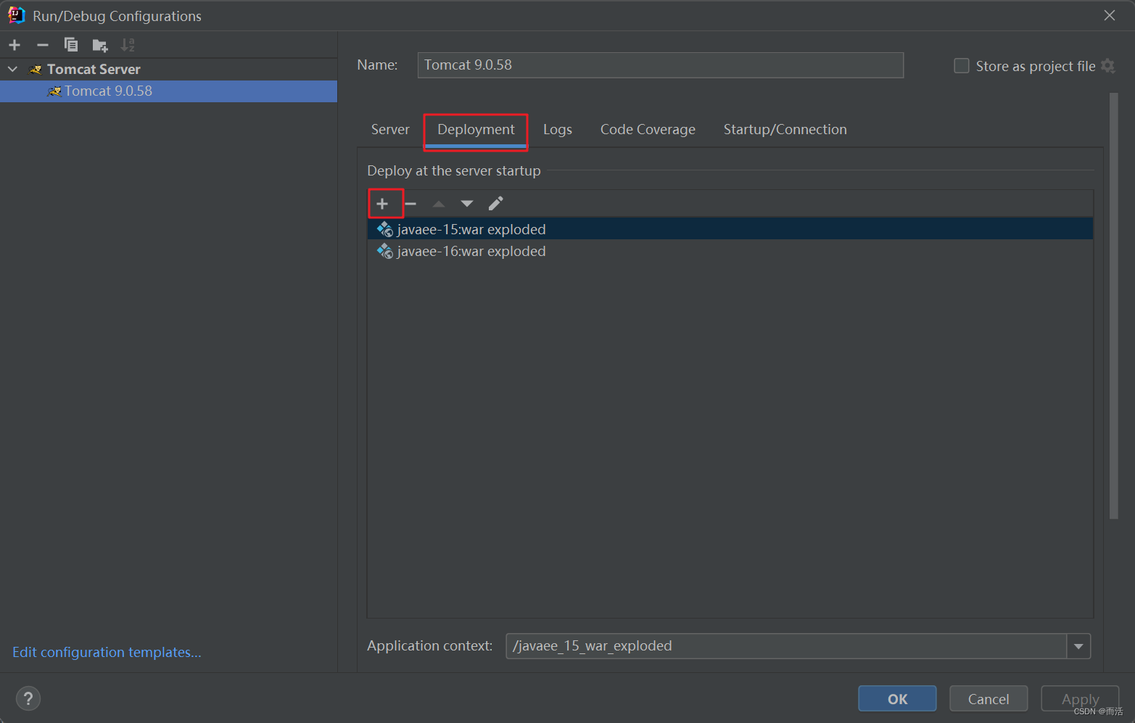Viewport: 1135px width, 723px height.
Task: Select javaee-16:war exploded artifact
Action: point(730,251)
